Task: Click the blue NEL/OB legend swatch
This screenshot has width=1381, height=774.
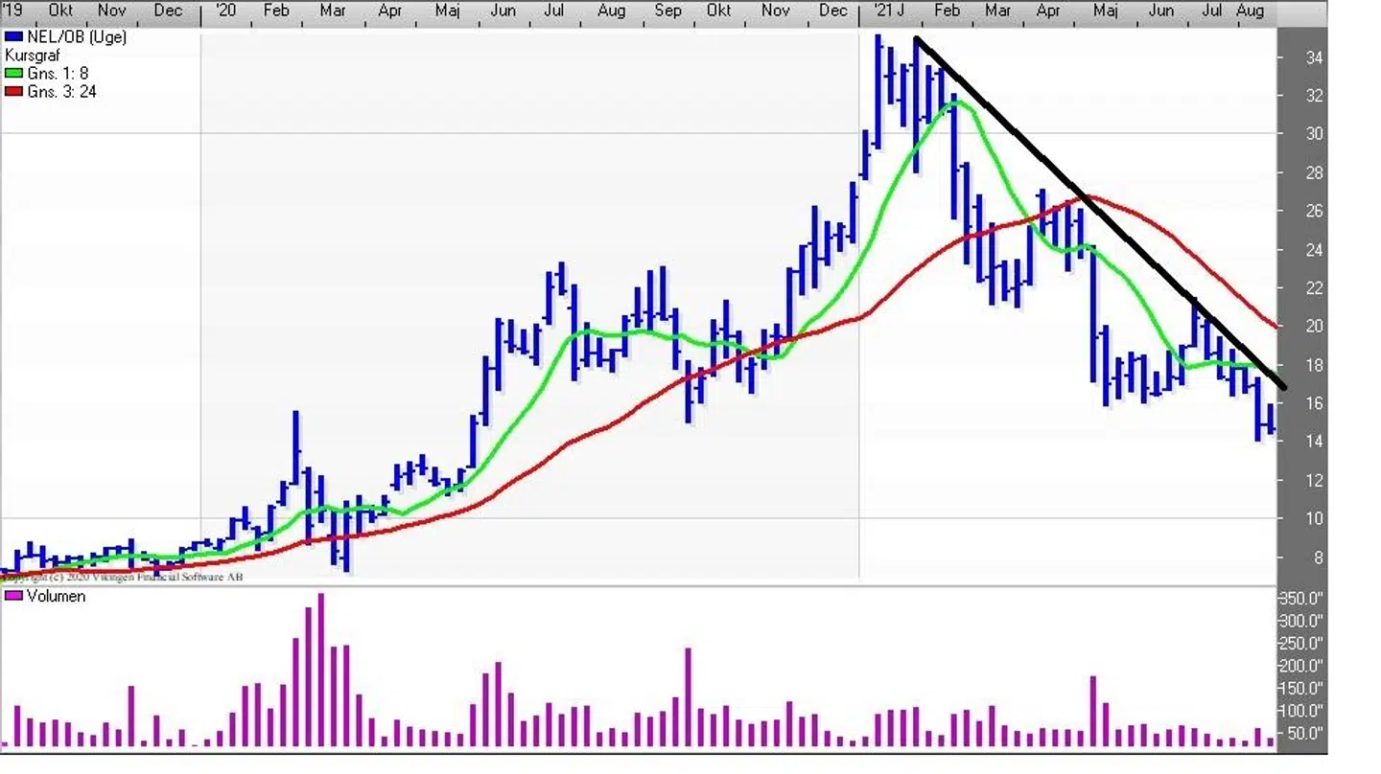Action: point(13,37)
